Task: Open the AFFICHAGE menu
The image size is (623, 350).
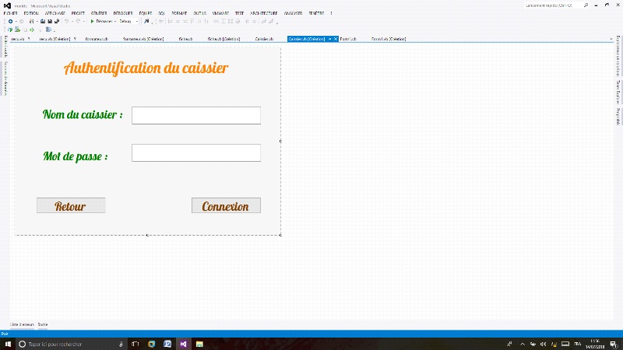Action: [55, 13]
